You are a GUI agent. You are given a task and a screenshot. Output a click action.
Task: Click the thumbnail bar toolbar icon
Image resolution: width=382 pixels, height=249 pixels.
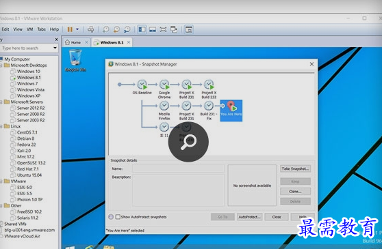153,29
